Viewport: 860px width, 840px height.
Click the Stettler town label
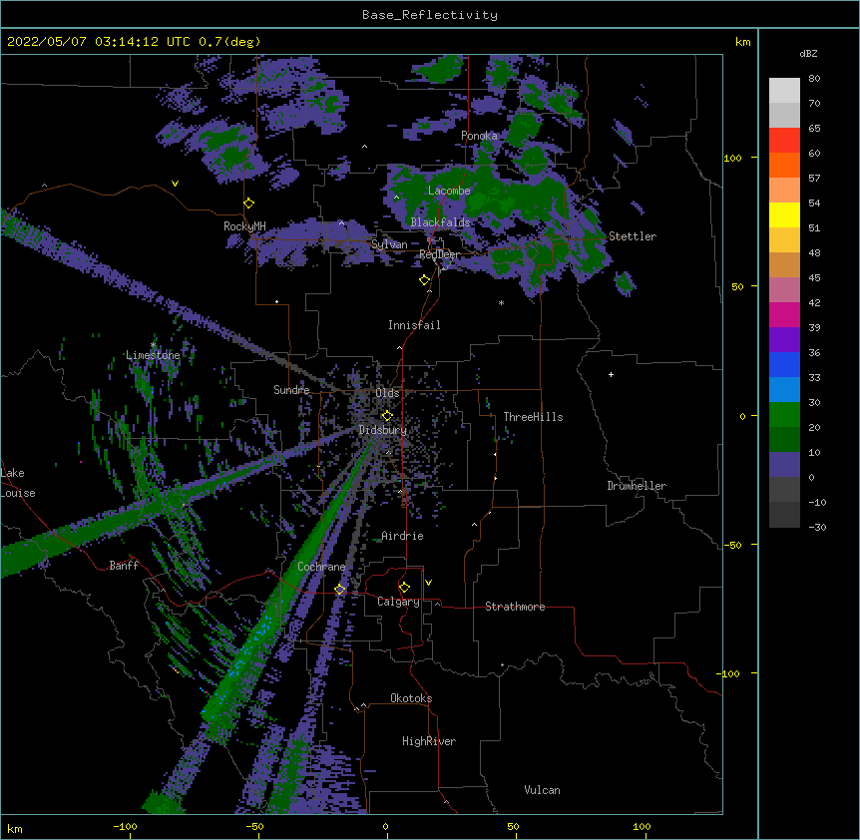[x=632, y=236]
